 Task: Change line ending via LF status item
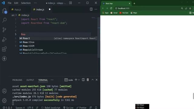[37, 108]
